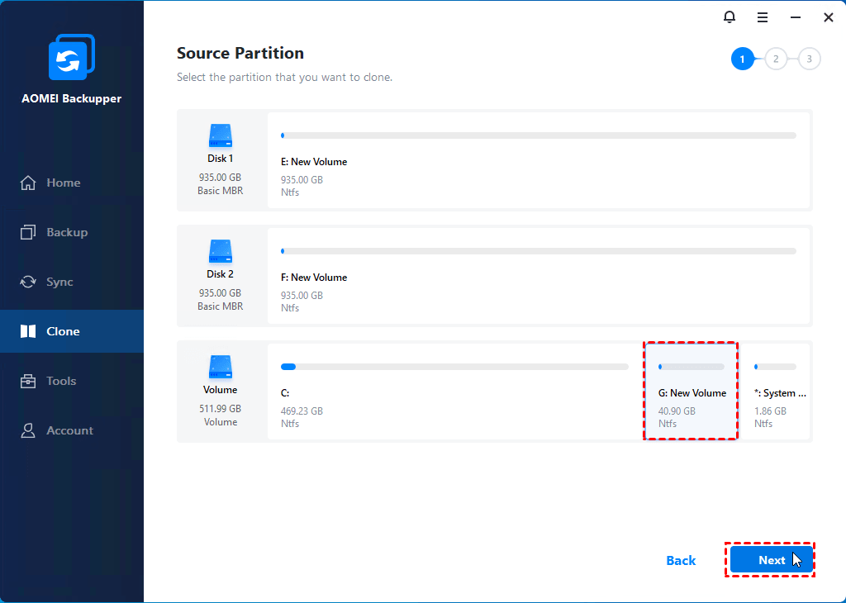Click the AOMEI Backupper logo icon

tap(71, 58)
